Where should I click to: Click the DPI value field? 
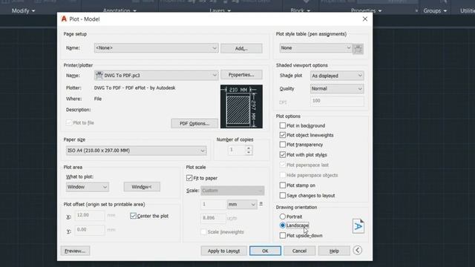pyautogui.click(x=337, y=101)
